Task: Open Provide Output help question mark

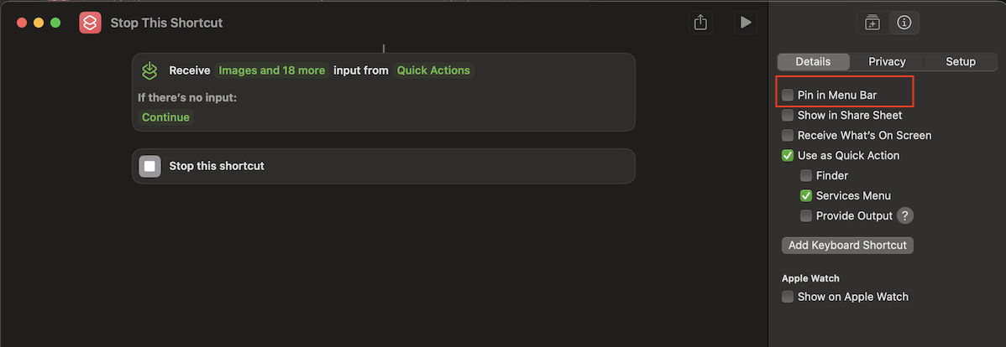Action: pyautogui.click(x=904, y=215)
